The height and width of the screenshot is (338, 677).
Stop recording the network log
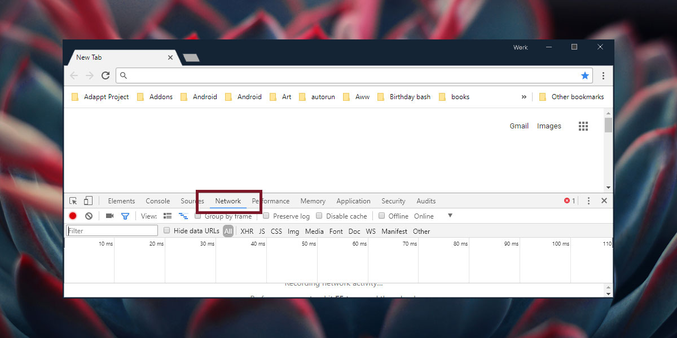pyautogui.click(x=73, y=216)
